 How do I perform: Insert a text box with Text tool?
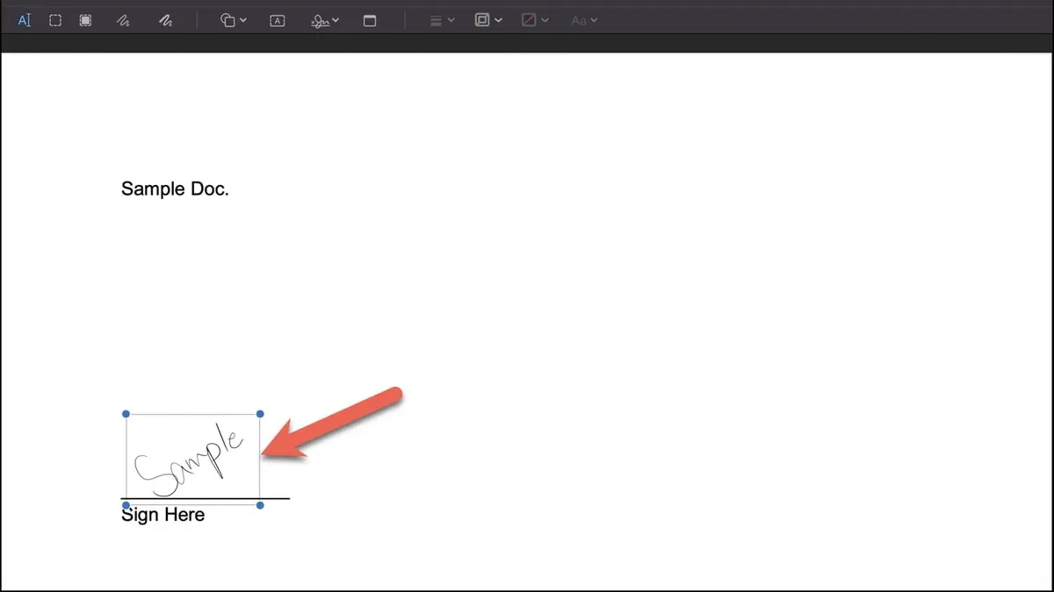click(x=278, y=20)
